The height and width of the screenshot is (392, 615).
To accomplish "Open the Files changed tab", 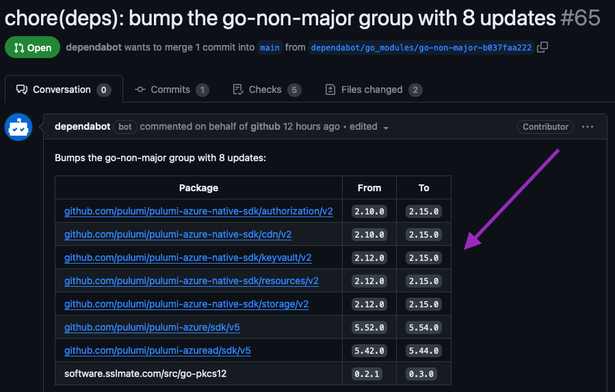I will 374,89.
